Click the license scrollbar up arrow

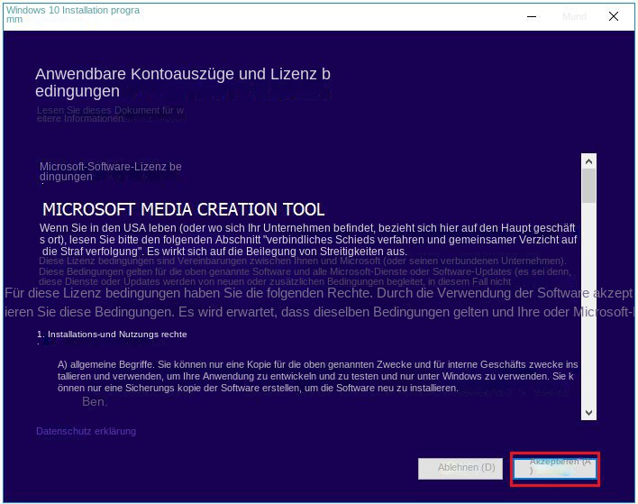(x=588, y=161)
